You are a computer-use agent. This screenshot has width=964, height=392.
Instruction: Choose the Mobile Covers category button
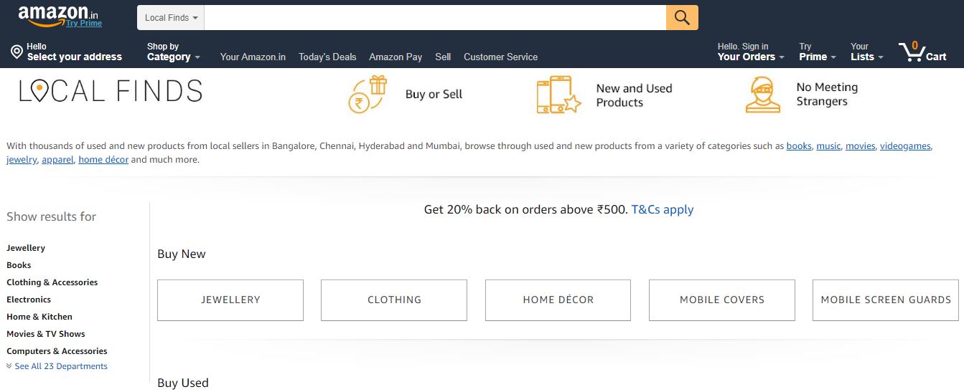coord(721,300)
